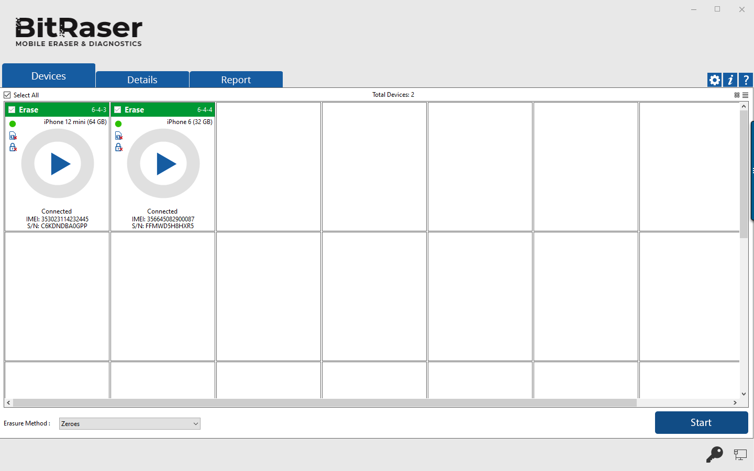Click SIM status icon on iPhone 6
Viewport: 754px width, 471px height.
click(119, 136)
